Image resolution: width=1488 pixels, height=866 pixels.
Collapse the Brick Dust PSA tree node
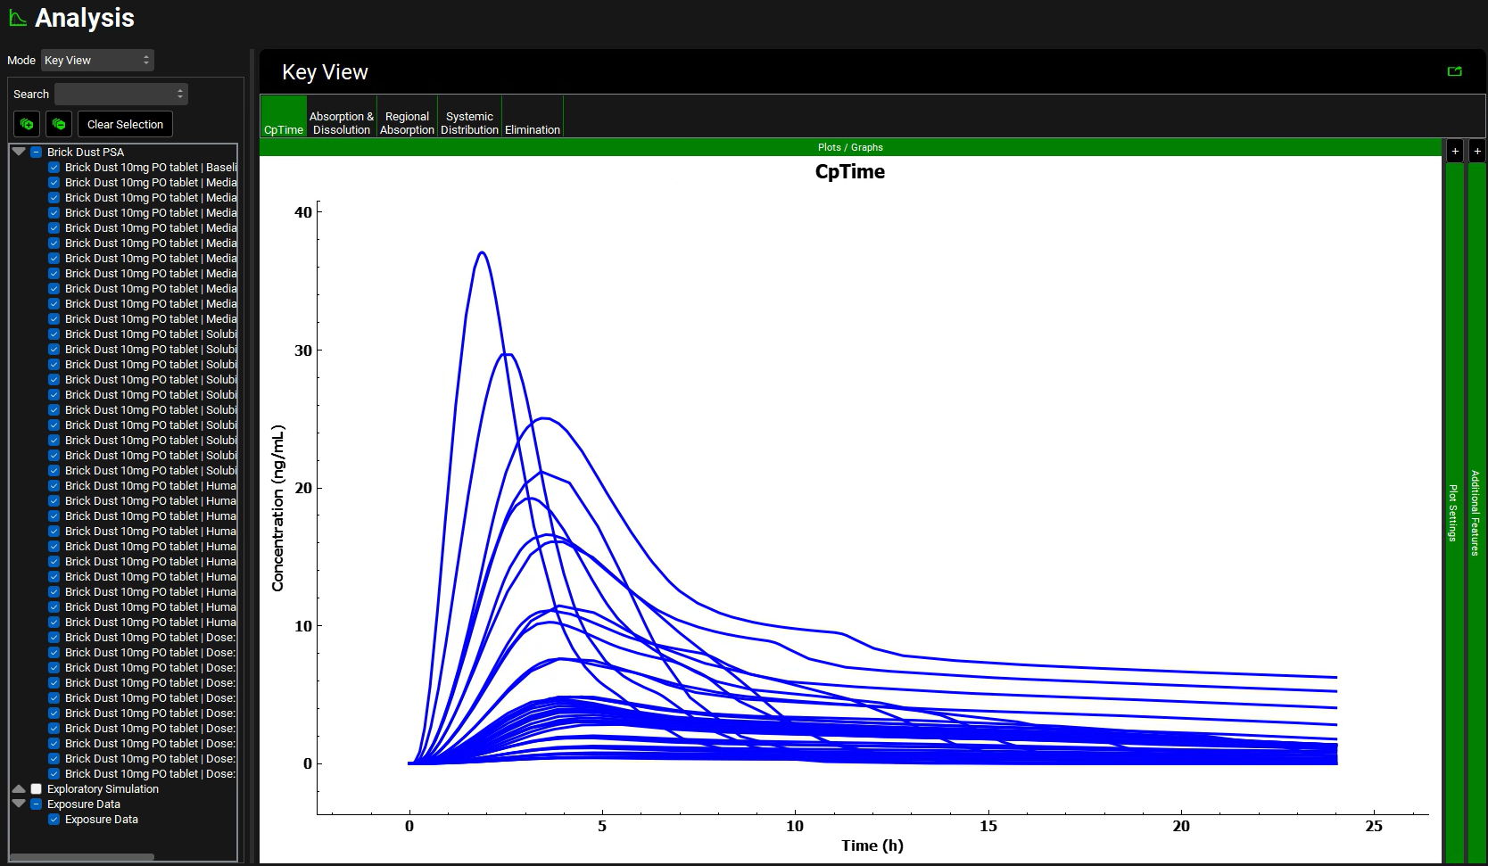[x=19, y=152]
